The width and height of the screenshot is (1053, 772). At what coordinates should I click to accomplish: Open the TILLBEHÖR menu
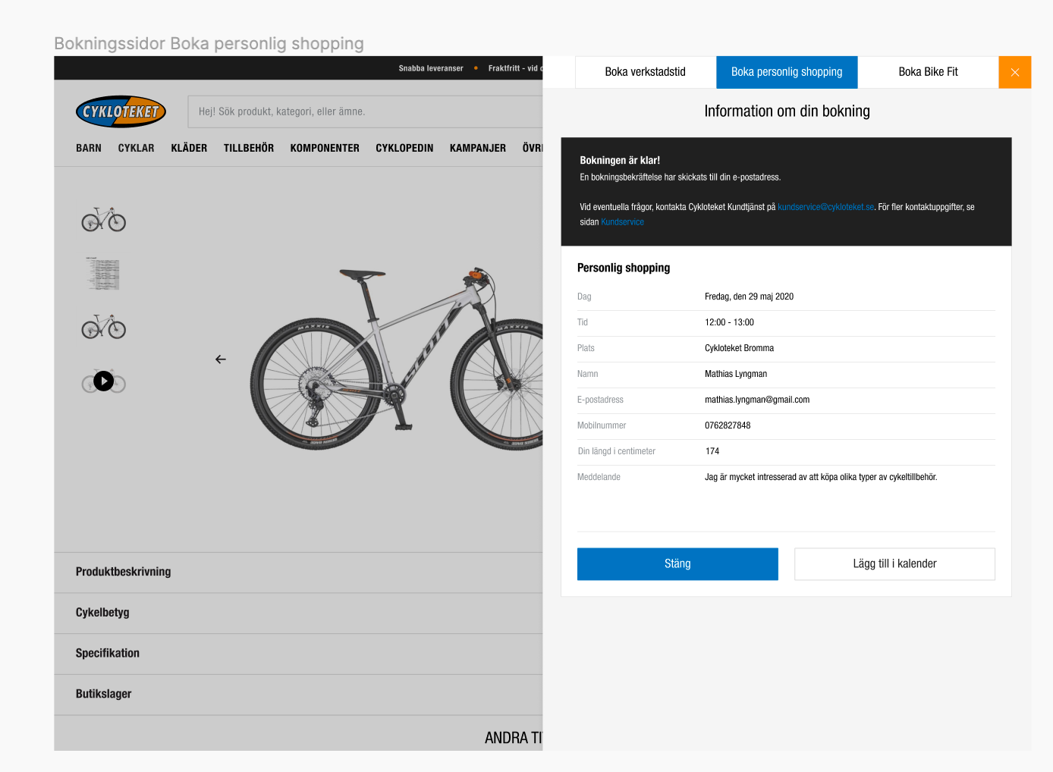point(249,148)
